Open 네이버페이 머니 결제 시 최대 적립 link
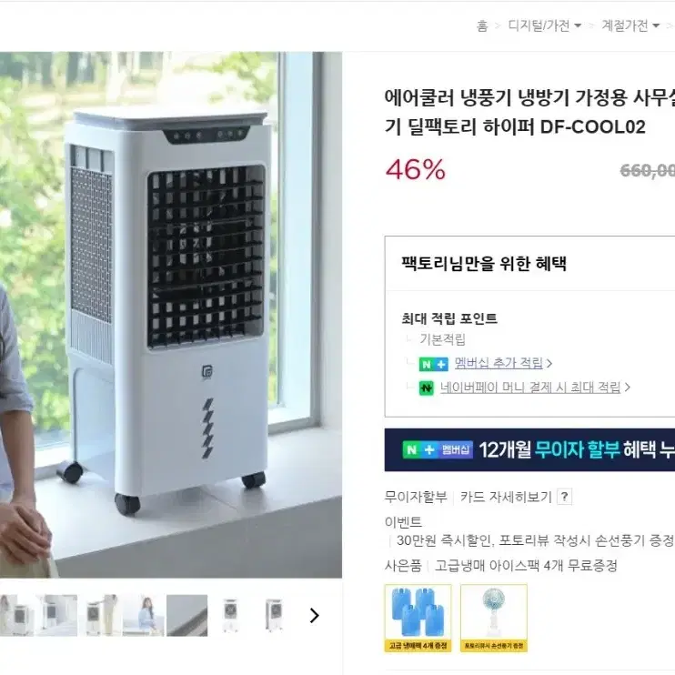 [530, 388]
